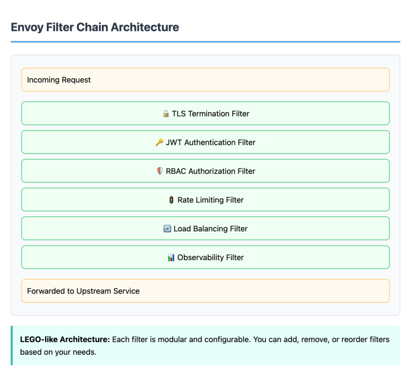This screenshot has height=380, width=413.
Task: Open the JWT Authentication Filter text
Action: pos(210,143)
